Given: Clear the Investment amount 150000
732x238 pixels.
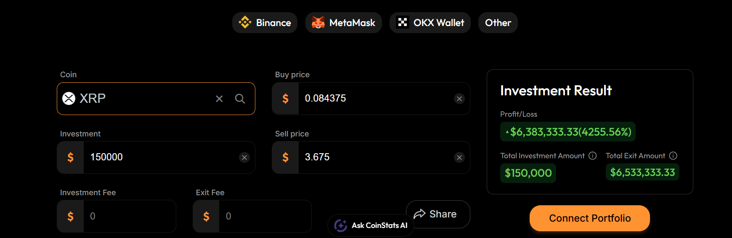Looking at the screenshot, I should tap(244, 157).
